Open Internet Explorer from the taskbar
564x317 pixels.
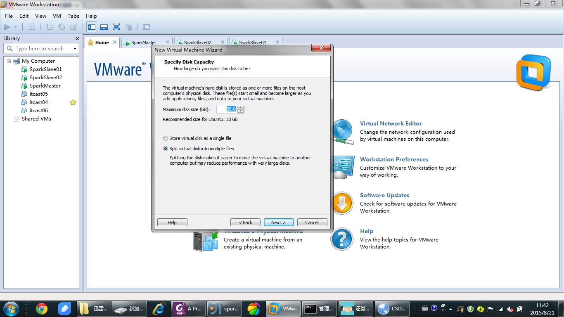coord(159,308)
